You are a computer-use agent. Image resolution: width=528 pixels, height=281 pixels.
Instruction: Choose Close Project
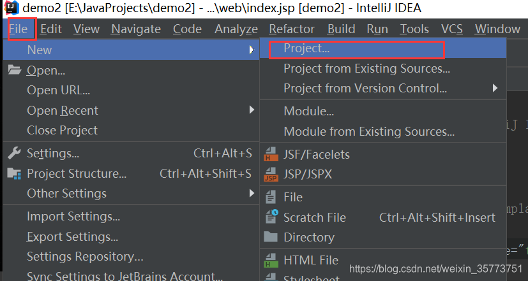(x=131, y=130)
